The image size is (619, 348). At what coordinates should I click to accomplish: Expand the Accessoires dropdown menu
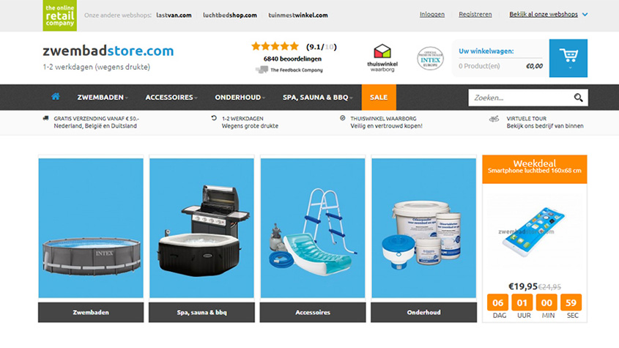pos(171,97)
